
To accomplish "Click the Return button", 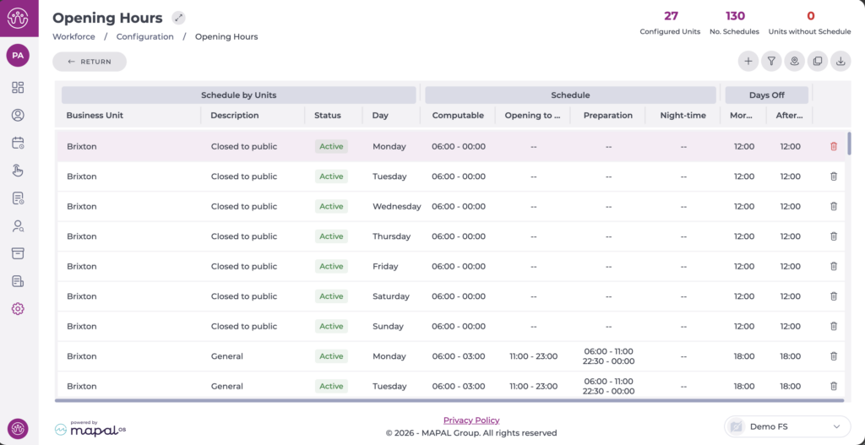I will coord(90,62).
